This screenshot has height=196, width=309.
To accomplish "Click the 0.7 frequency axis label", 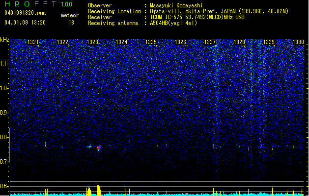I will pyautogui.click(x=4, y=162).
